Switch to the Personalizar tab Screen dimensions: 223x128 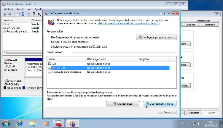tap(203, 21)
